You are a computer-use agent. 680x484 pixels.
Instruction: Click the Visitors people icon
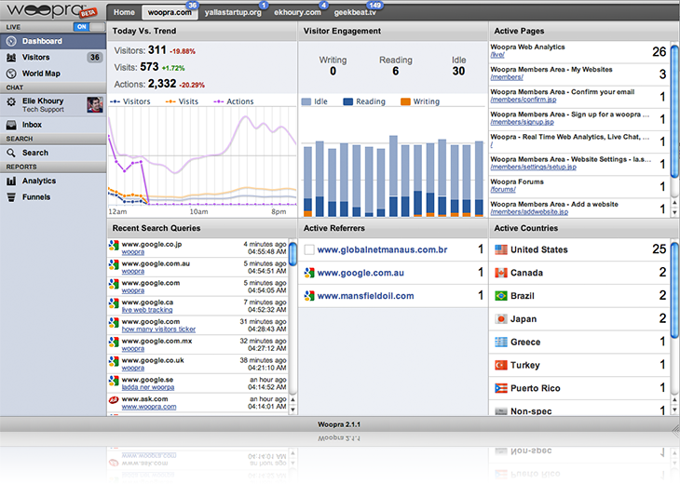tap(11, 58)
